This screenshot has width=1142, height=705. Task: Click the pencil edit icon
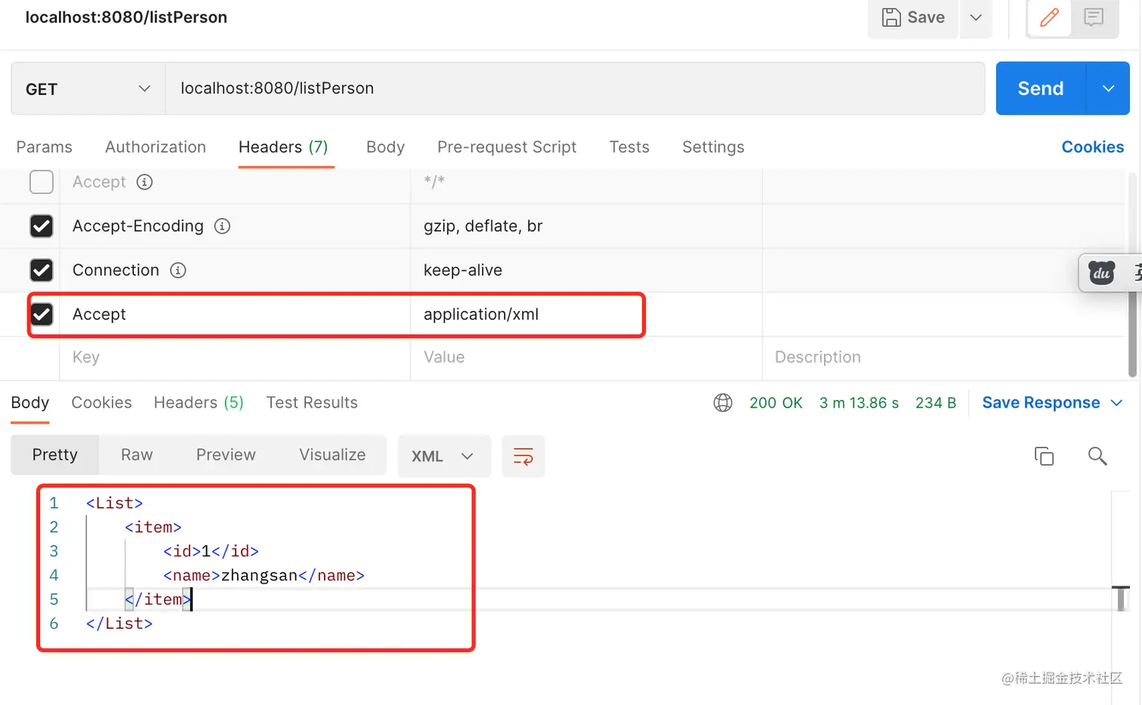(x=1049, y=17)
